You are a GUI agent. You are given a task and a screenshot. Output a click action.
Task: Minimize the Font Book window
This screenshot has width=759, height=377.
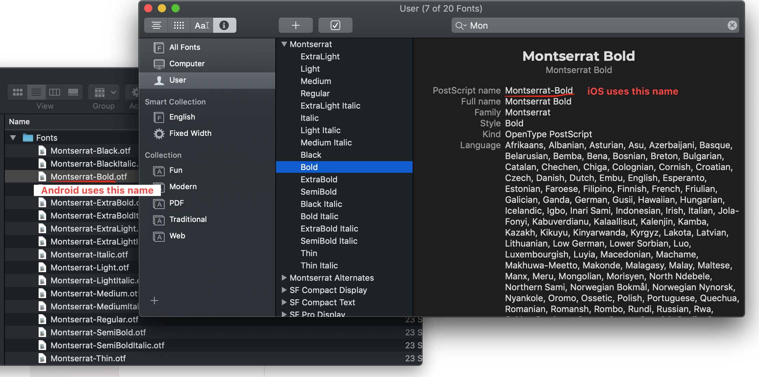click(x=162, y=8)
